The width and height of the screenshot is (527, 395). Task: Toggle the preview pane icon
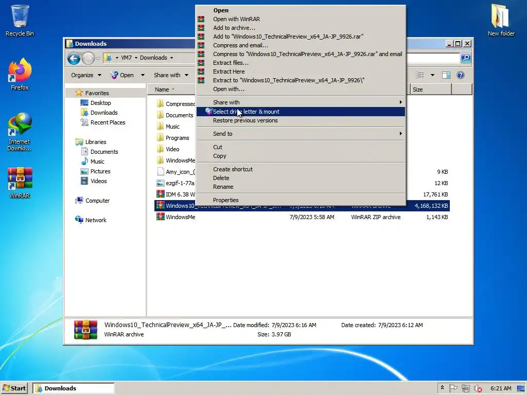pyautogui.click(x=446, y=75)
